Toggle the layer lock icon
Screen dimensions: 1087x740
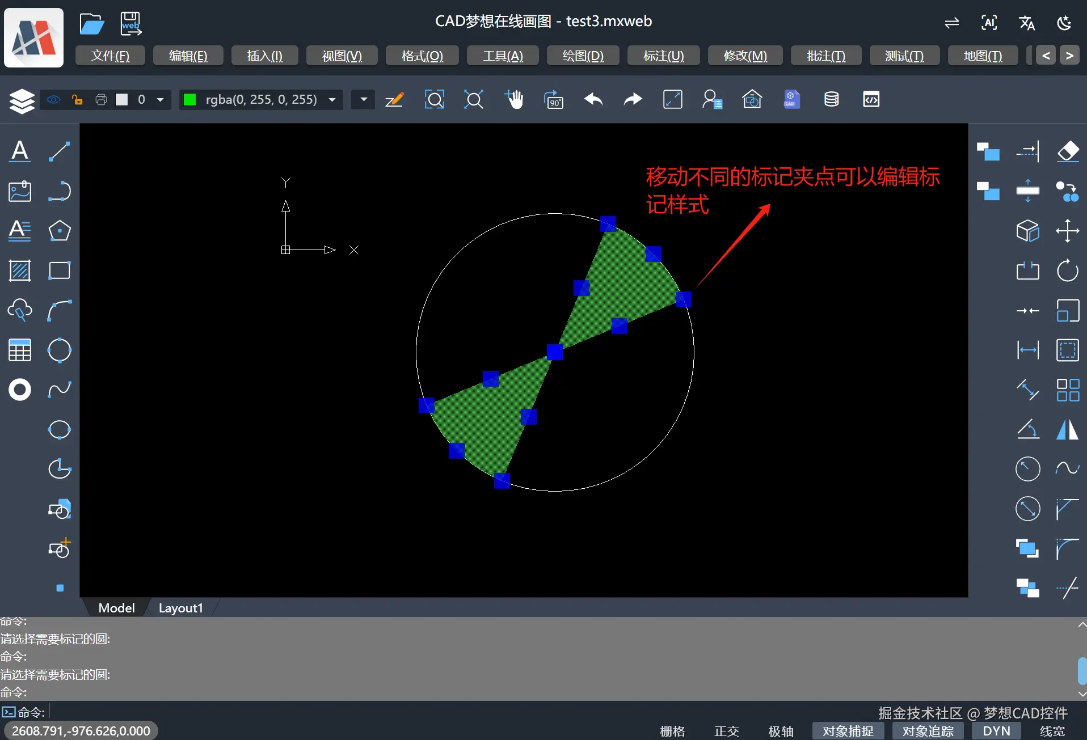click(77, 100)
